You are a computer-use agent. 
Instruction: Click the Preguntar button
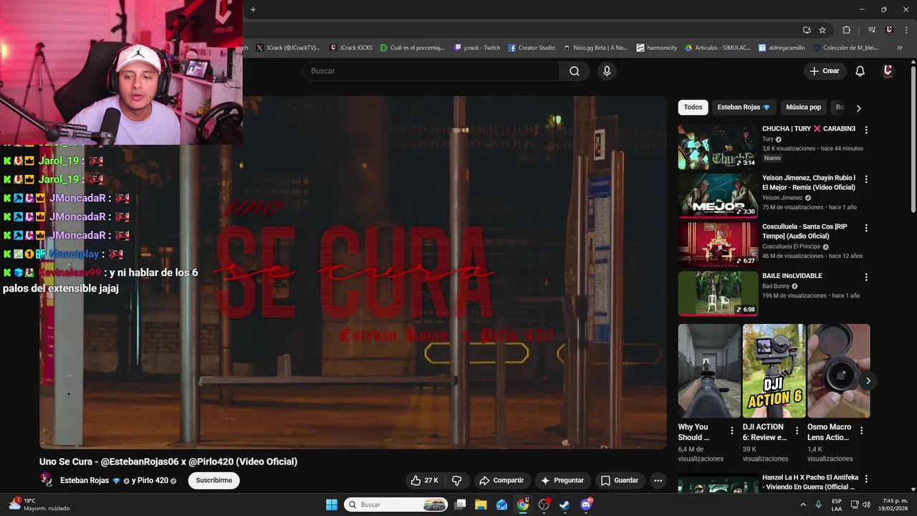point(562,480)
